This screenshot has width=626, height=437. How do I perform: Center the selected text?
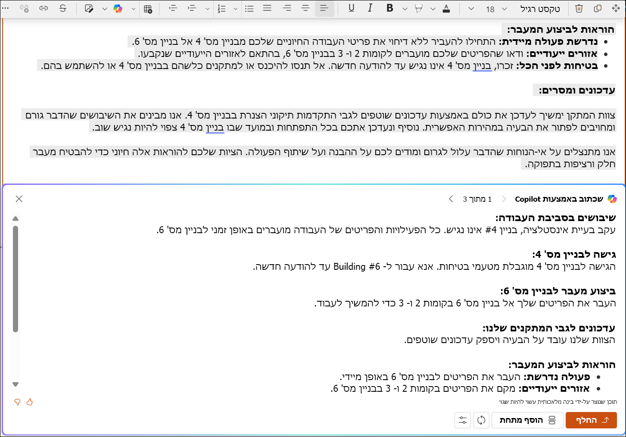305,9
